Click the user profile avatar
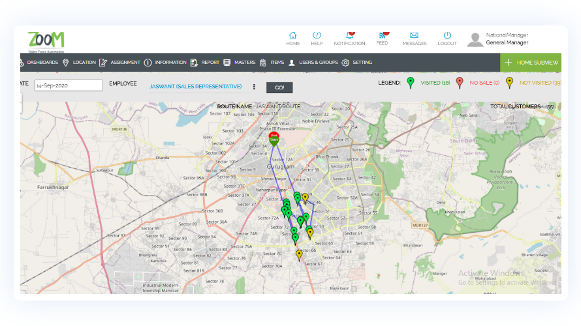Viewport: 581px width, 326px height. click(475, 39)
